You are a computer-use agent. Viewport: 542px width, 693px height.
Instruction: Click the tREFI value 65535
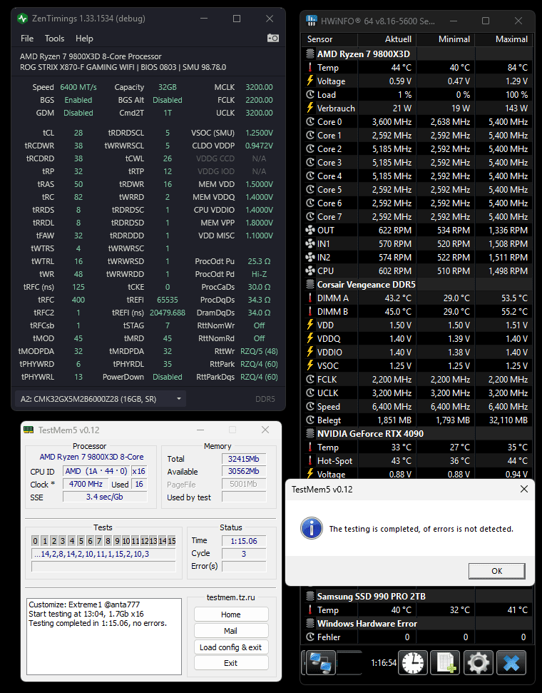pos(168,300)
